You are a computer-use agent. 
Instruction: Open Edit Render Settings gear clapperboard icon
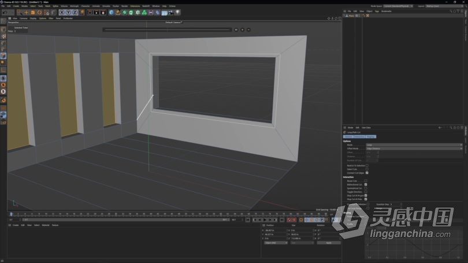point(103,13)
